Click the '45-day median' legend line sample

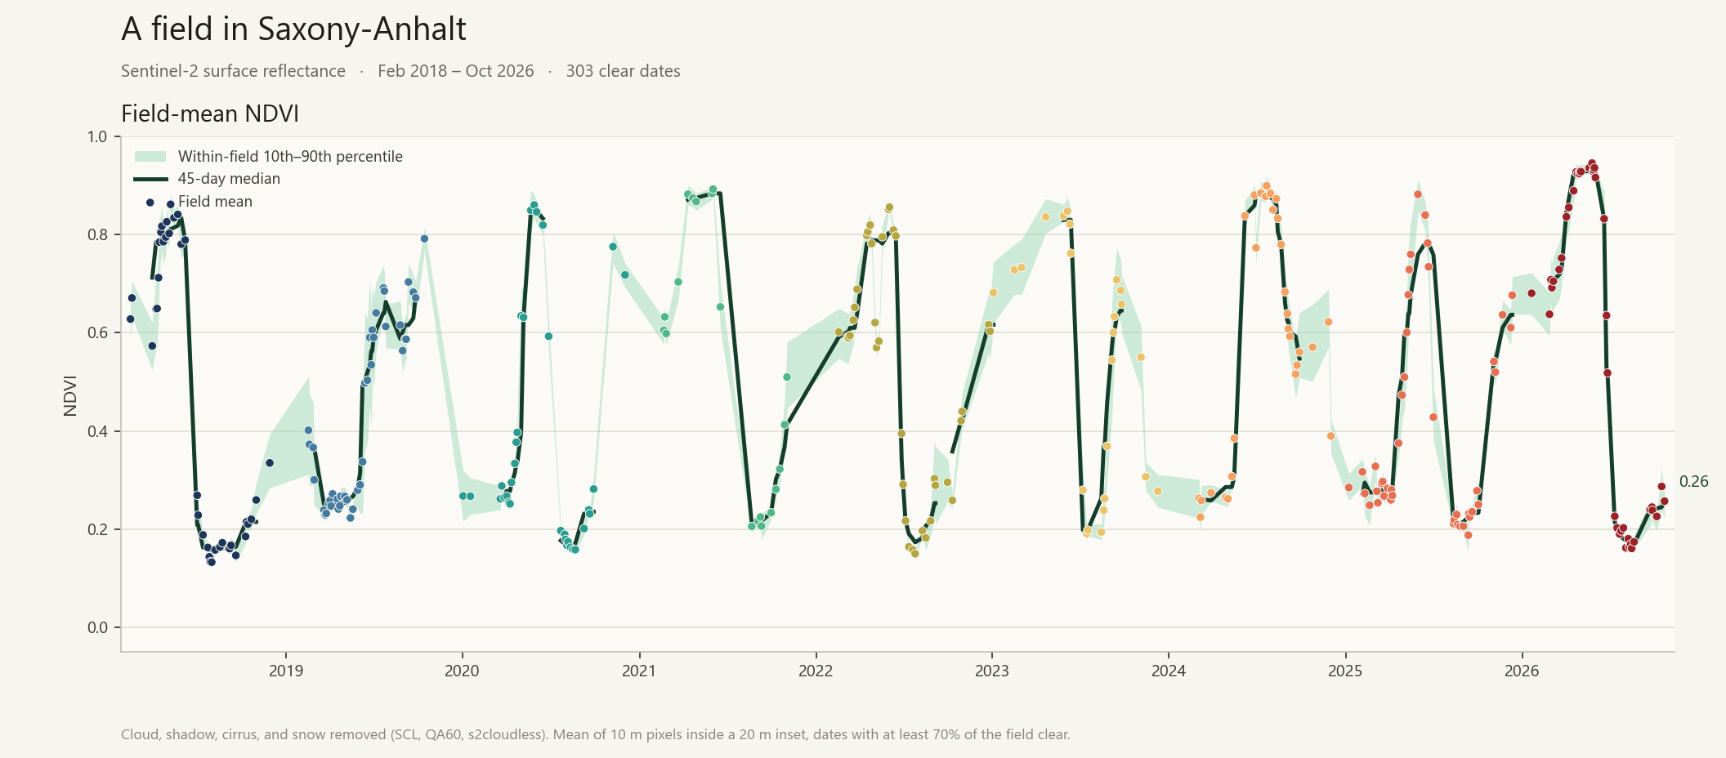tap(150, 179)
